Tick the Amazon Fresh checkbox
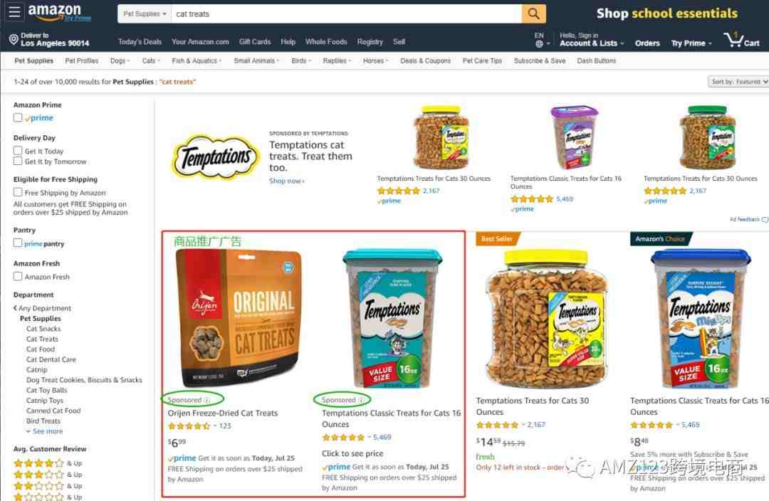Image resolution: width=769 pixels, height=501 pixels. click(18, 277)
